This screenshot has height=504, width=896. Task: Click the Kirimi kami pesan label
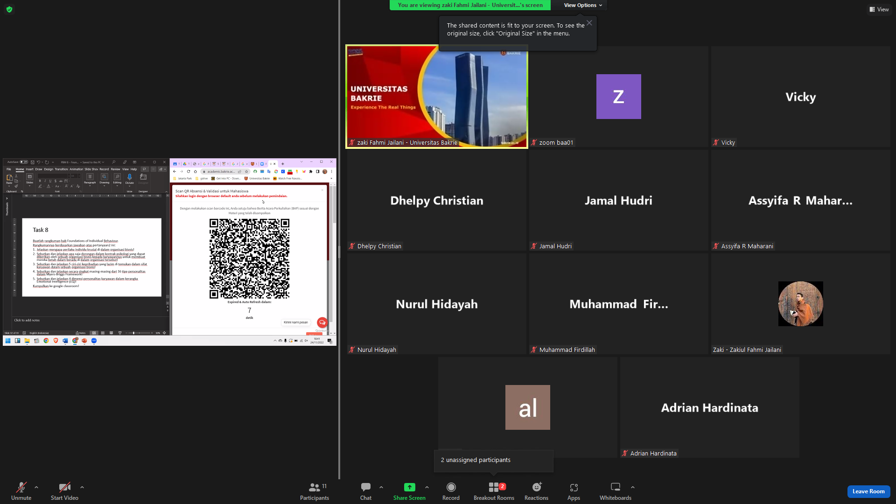tap(296, 322)
